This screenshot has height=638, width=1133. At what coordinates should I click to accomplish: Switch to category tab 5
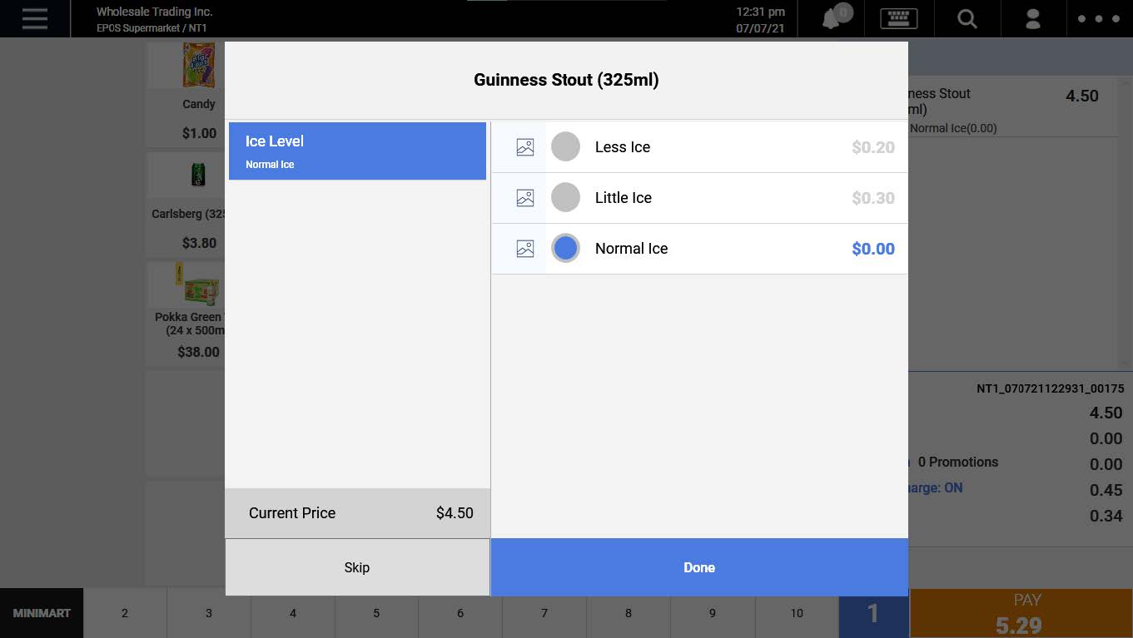click(376, 613)
